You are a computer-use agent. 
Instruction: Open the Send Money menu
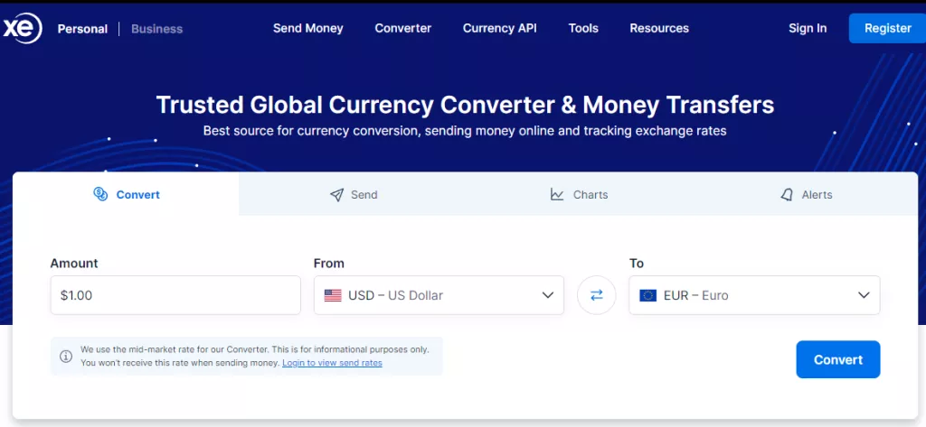pos(307,28)
